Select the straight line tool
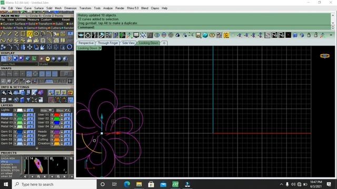The image size is (337, 189). 9,34
